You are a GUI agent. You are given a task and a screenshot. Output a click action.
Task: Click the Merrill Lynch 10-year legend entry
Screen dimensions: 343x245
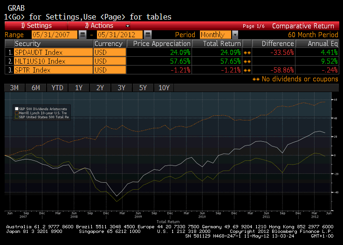point(44,113)
